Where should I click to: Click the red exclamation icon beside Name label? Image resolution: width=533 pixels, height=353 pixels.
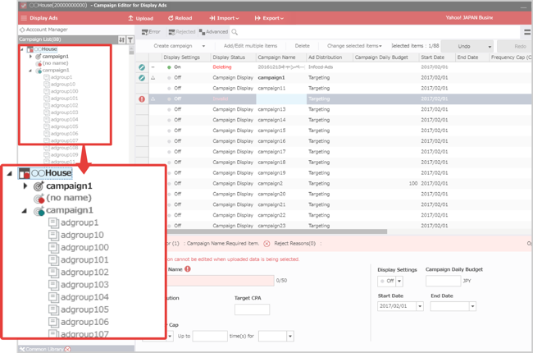coord(188,269)
